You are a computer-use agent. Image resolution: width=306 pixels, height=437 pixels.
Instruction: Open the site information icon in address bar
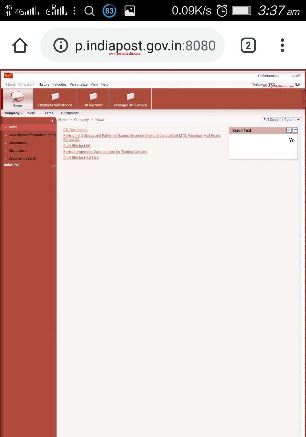point(61,45)
